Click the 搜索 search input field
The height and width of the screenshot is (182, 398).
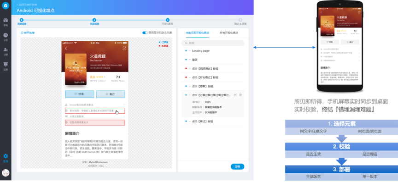[x=213, y=43]
